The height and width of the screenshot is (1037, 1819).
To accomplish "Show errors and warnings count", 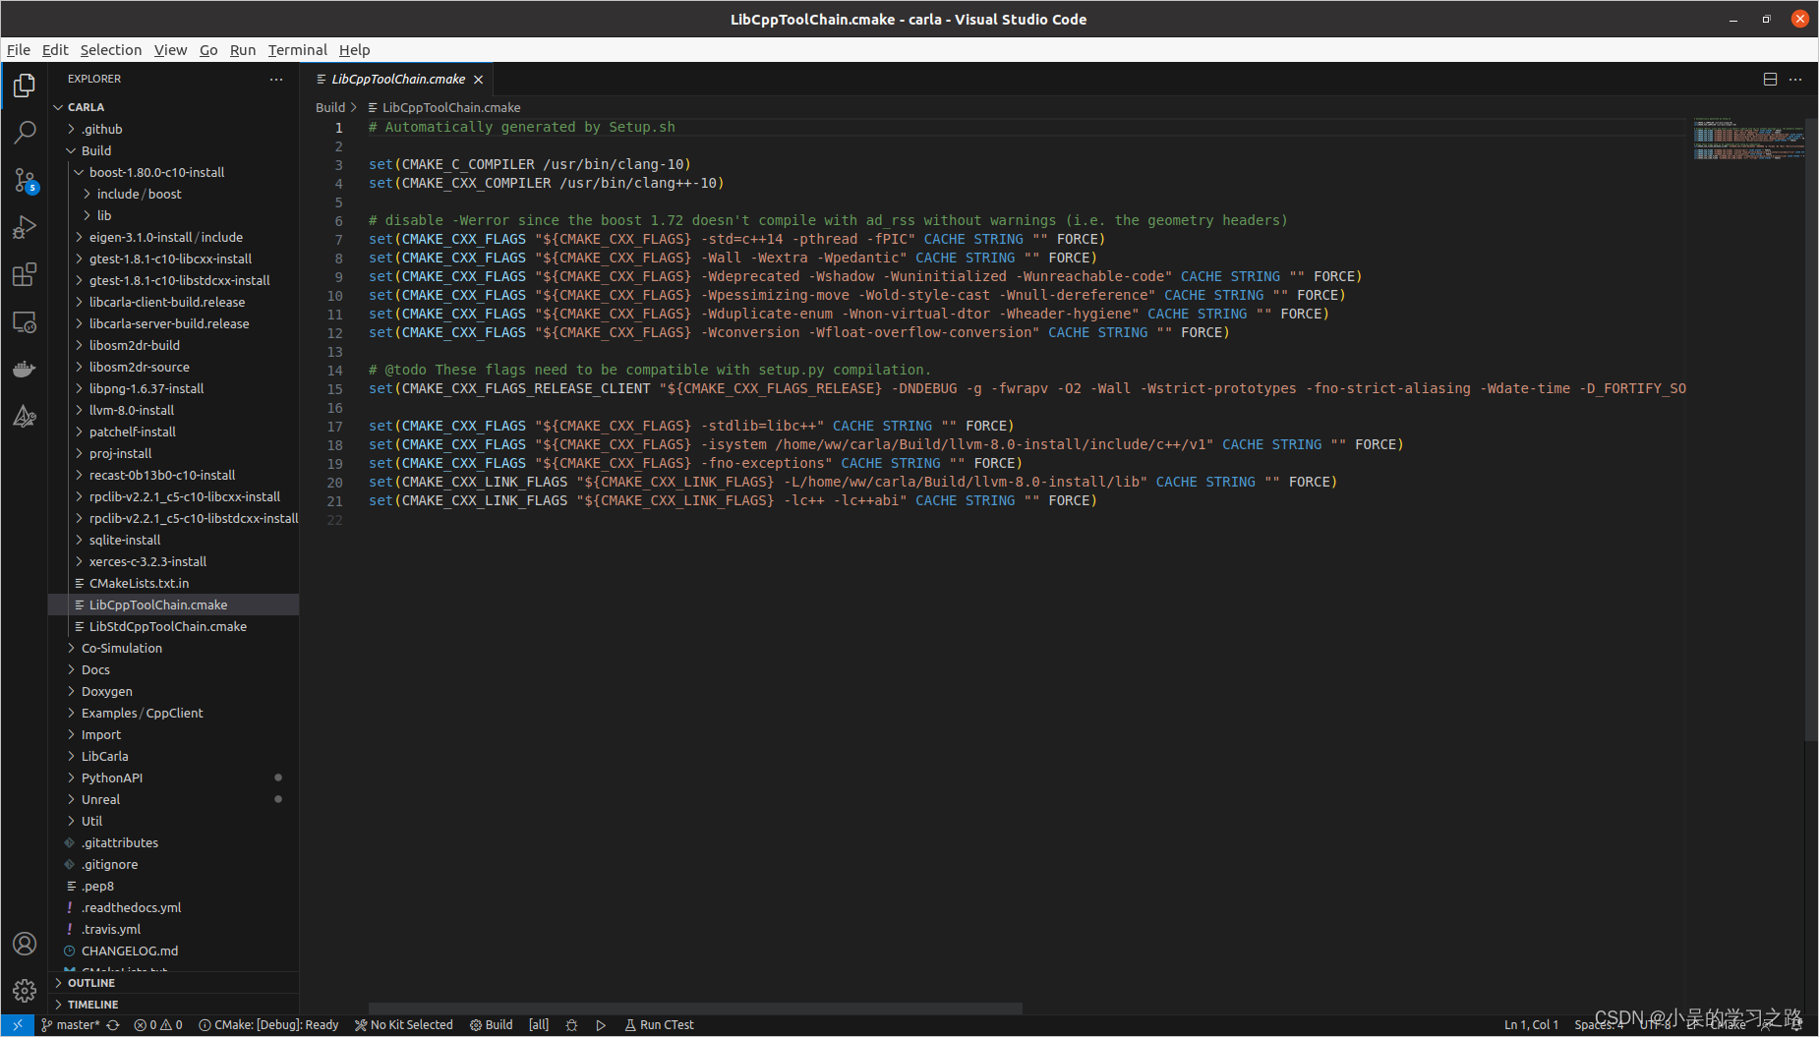I will coord(158,1024).
